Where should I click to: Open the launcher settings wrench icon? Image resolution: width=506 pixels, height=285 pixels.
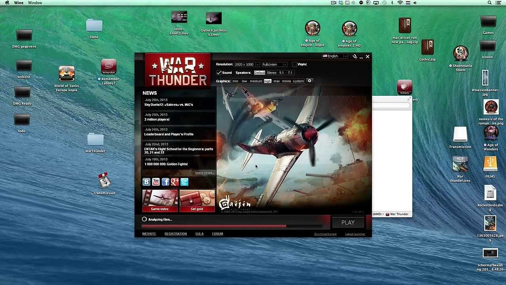(x=355, y=57)
